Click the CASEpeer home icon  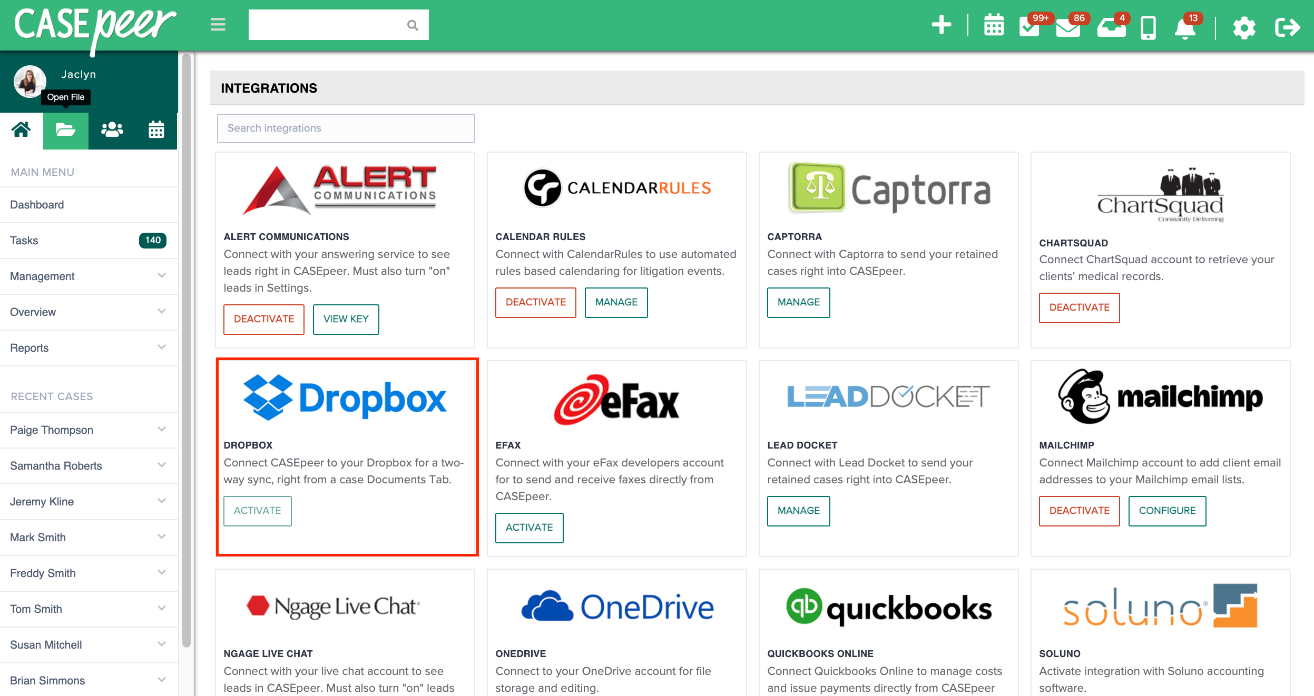point(21,131)
